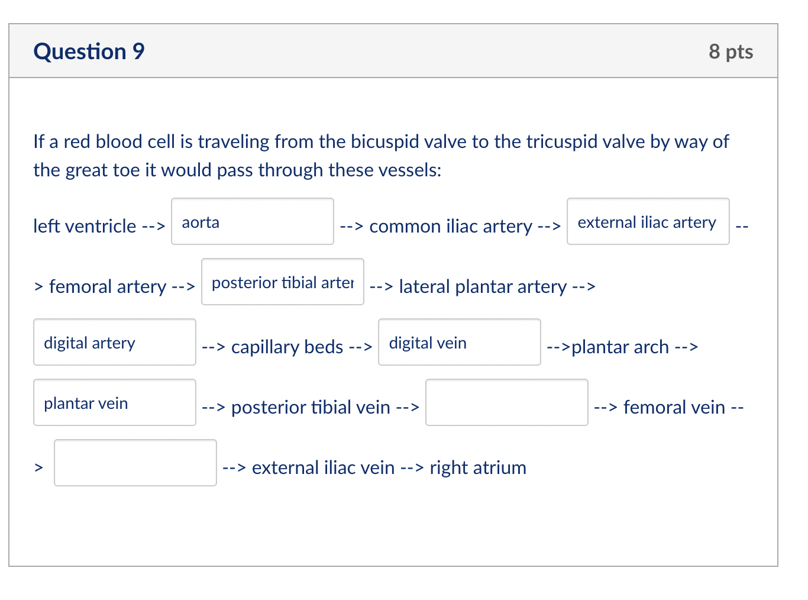This screenshot has width=808, height=600.
Task: Select the external iliac artery answer box
Action: pos(648,221)
